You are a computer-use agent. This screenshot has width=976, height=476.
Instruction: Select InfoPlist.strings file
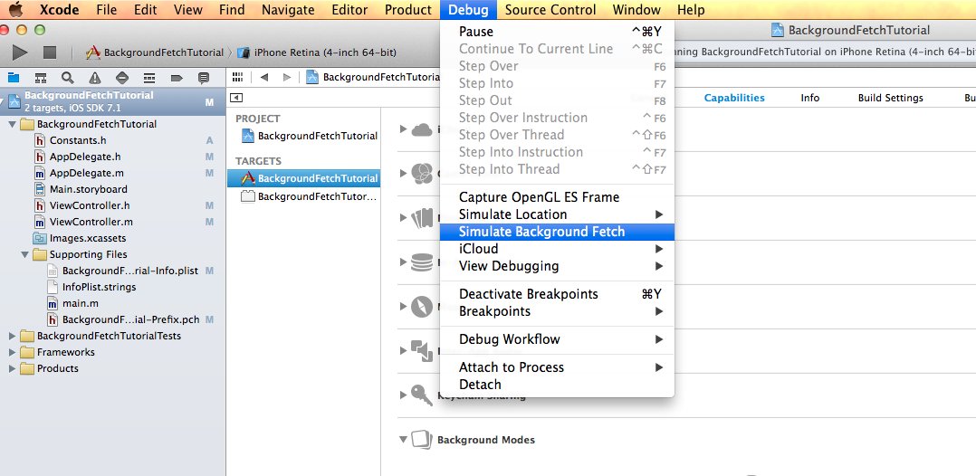tap(99, 287)
